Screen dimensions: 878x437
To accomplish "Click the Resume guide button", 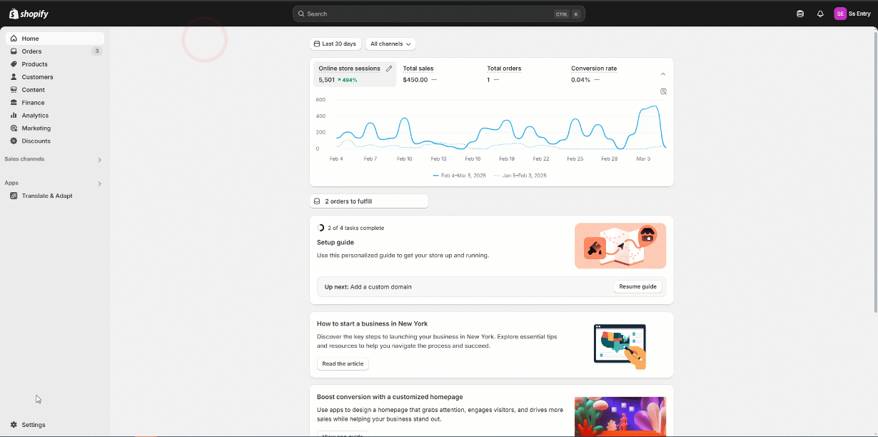I will pyautogui.click(x=637, y=286).
